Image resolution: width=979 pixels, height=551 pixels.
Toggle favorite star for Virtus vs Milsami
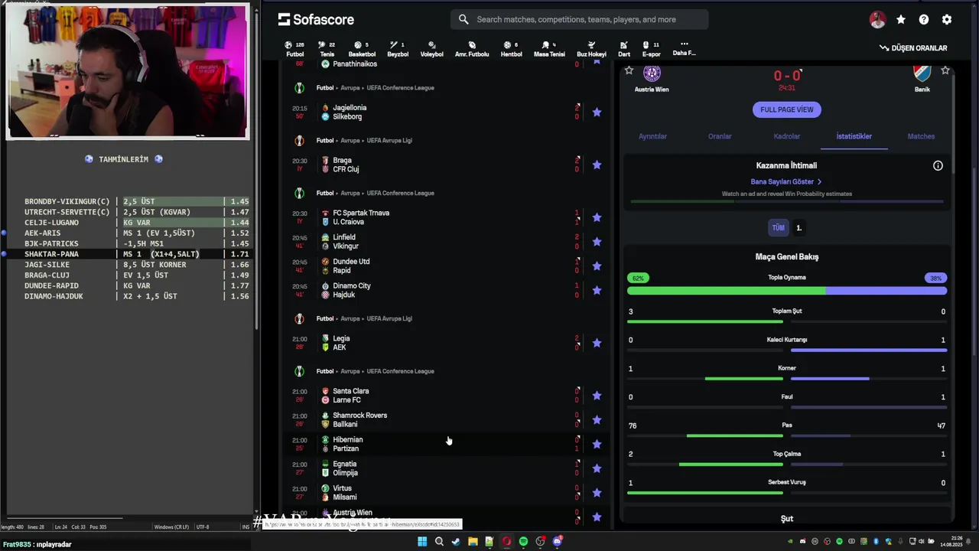point(597,493)
